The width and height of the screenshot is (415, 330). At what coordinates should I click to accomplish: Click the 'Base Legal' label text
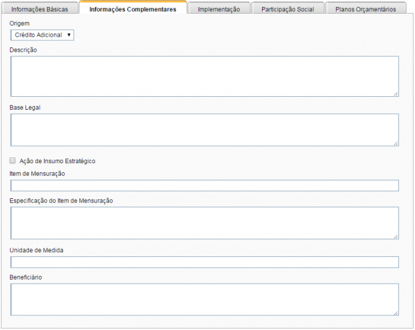[x=25, y=107]
